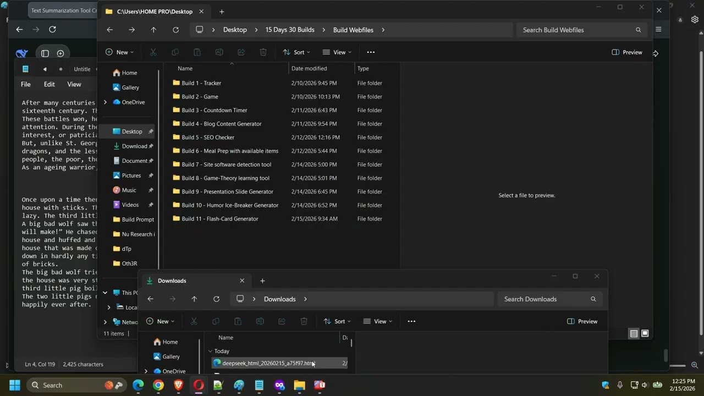Click the search magnifier in Search Build Webfiles box
This screenshot has height=396, width=704.
639,30
